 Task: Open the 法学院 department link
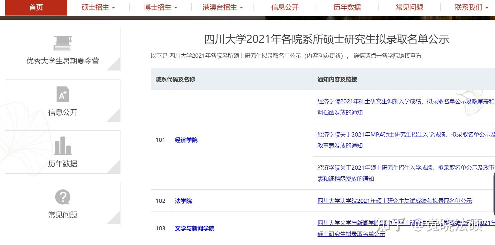click(x=183, y=201)
